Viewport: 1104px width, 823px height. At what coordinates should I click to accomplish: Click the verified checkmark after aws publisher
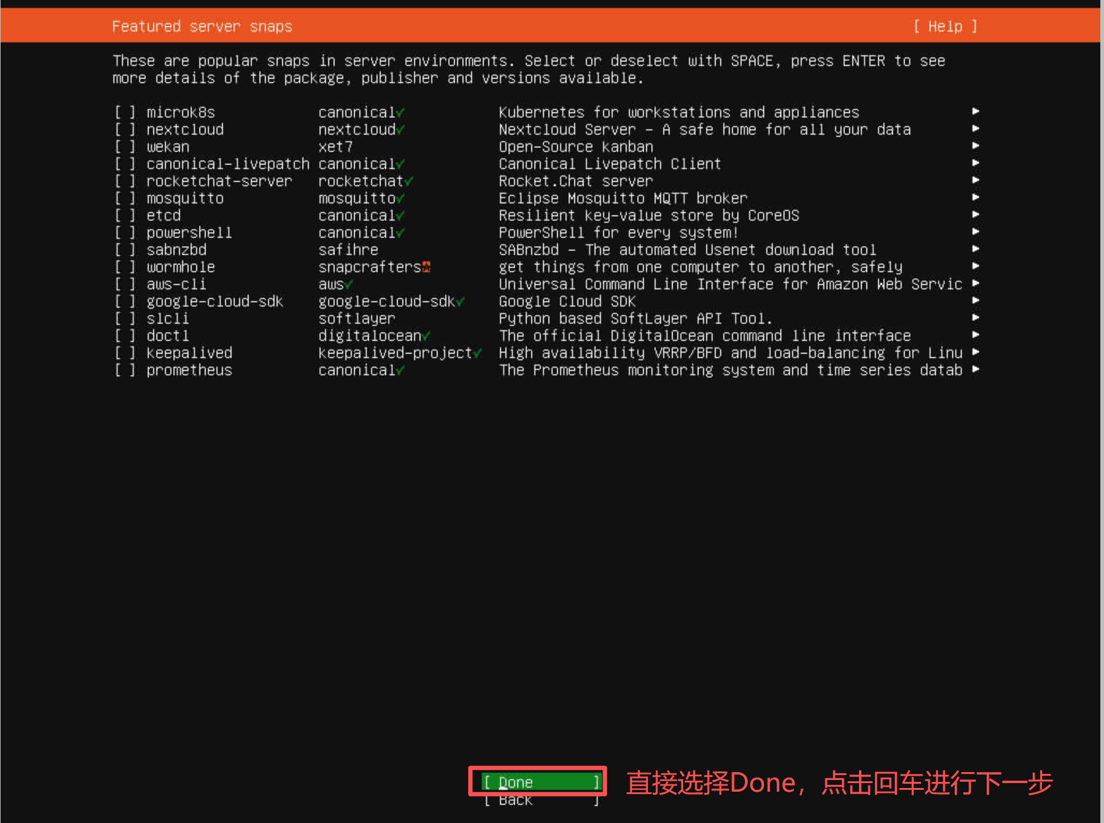point(349,284)
